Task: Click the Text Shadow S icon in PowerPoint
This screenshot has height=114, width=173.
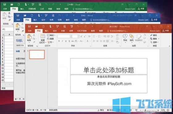Action: pos(69,41)
